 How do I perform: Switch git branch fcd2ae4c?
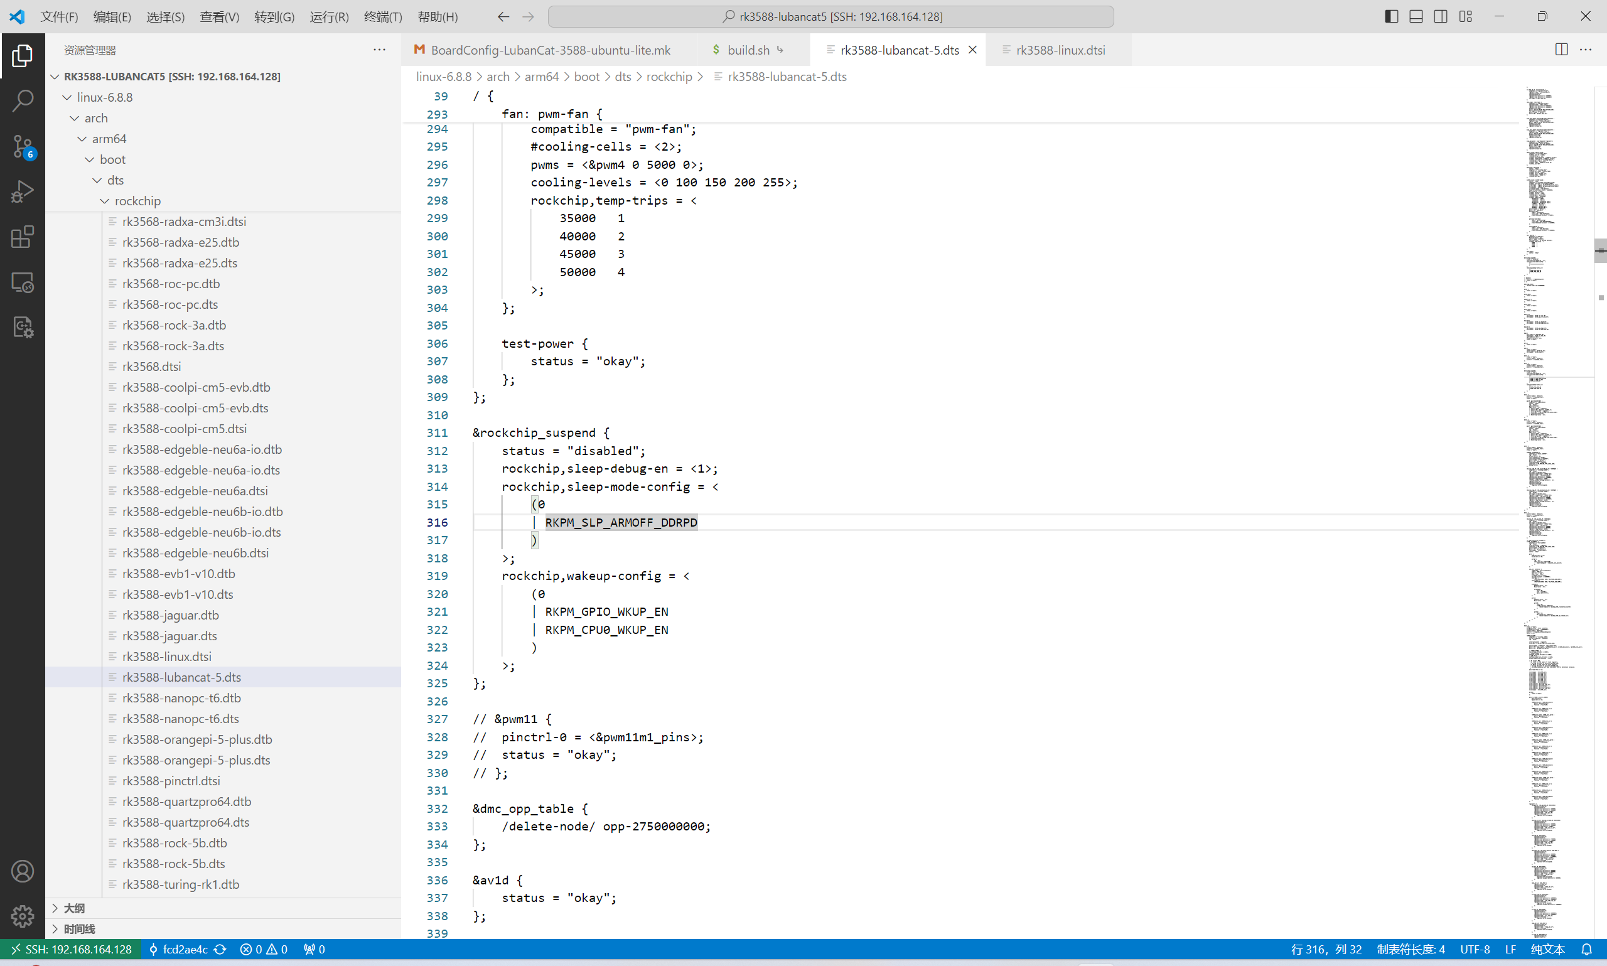pos(179,949)
